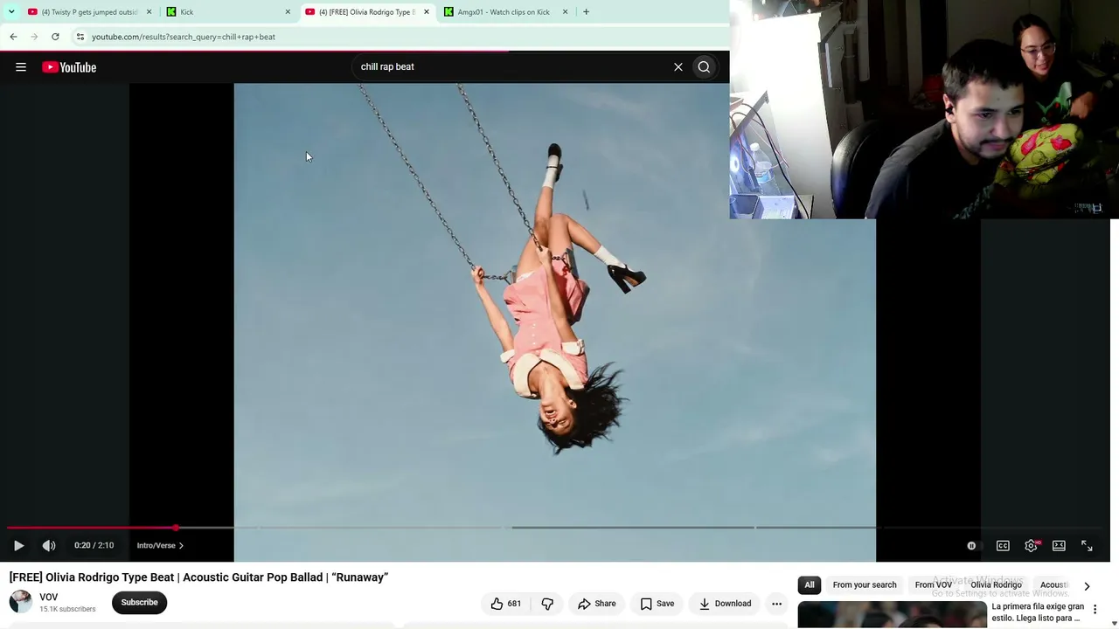Open the YouTube guide hamburger menu

(21, 67)
